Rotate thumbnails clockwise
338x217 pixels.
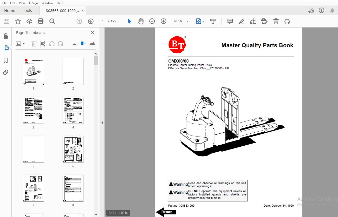61,44
